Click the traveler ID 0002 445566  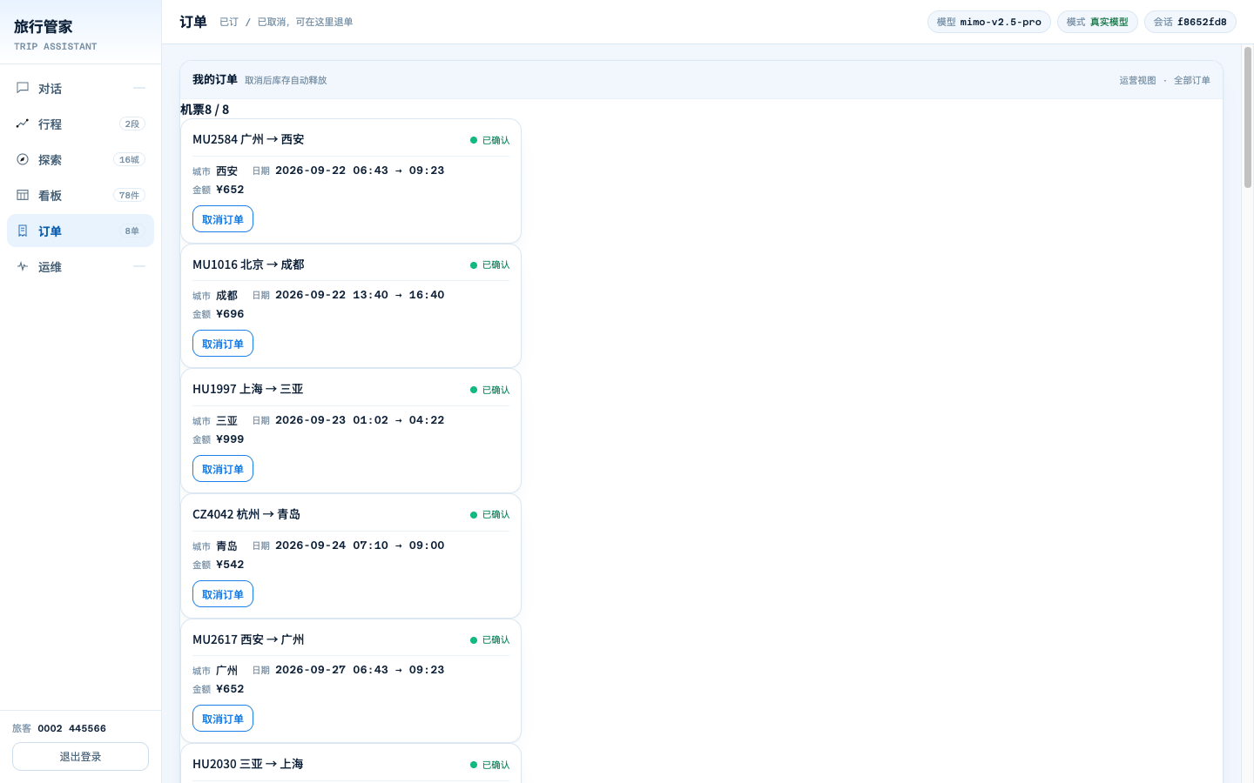pos(71,728)
